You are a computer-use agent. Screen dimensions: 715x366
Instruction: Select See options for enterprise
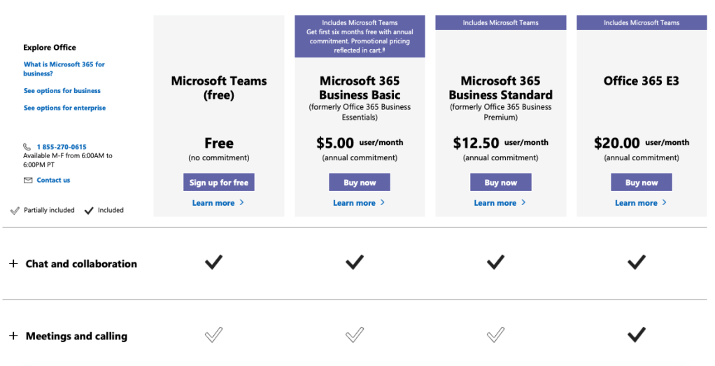(65, 108)
